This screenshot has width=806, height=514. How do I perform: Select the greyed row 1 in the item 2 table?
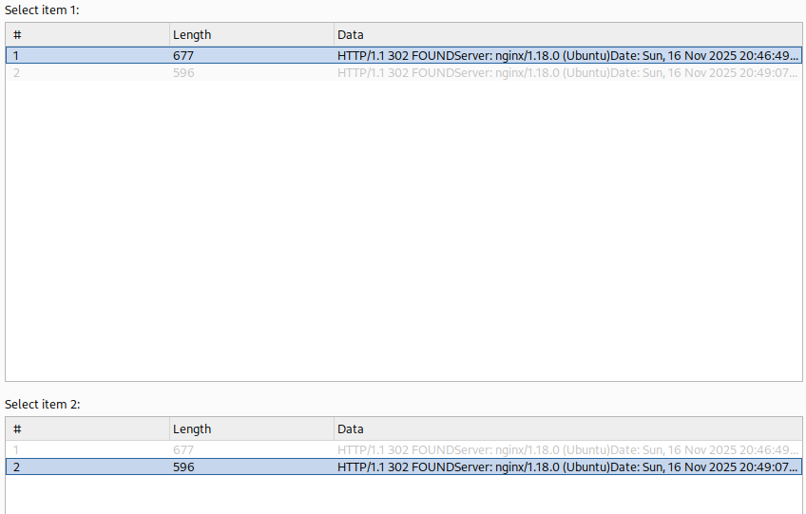(x=404, y=449)
